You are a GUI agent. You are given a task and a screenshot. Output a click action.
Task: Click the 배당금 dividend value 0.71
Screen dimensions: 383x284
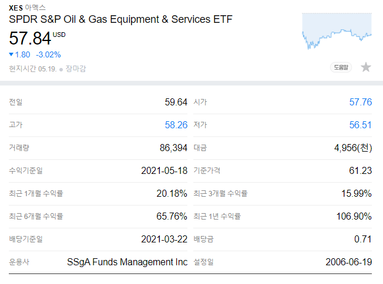pos(363,239)
